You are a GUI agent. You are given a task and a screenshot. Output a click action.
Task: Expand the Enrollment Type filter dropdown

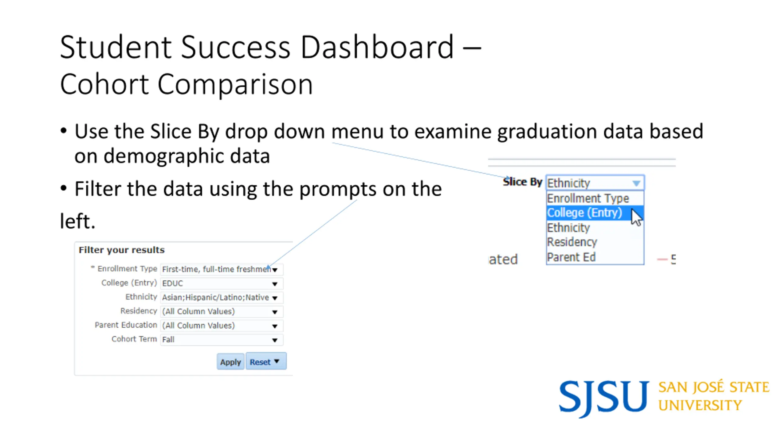[x=275, y=269]
